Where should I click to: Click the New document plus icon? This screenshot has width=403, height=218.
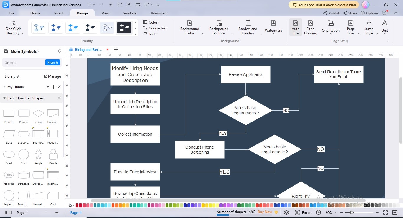click(x=110, y=5)
